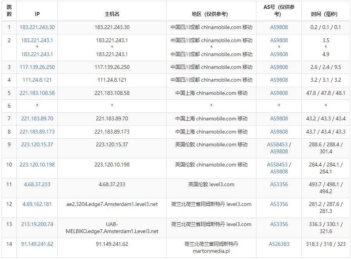351x259 pixels.
Task: Open AS9808 link in hop 5 row
Action: pyautogui.click(x=279, y=93)
